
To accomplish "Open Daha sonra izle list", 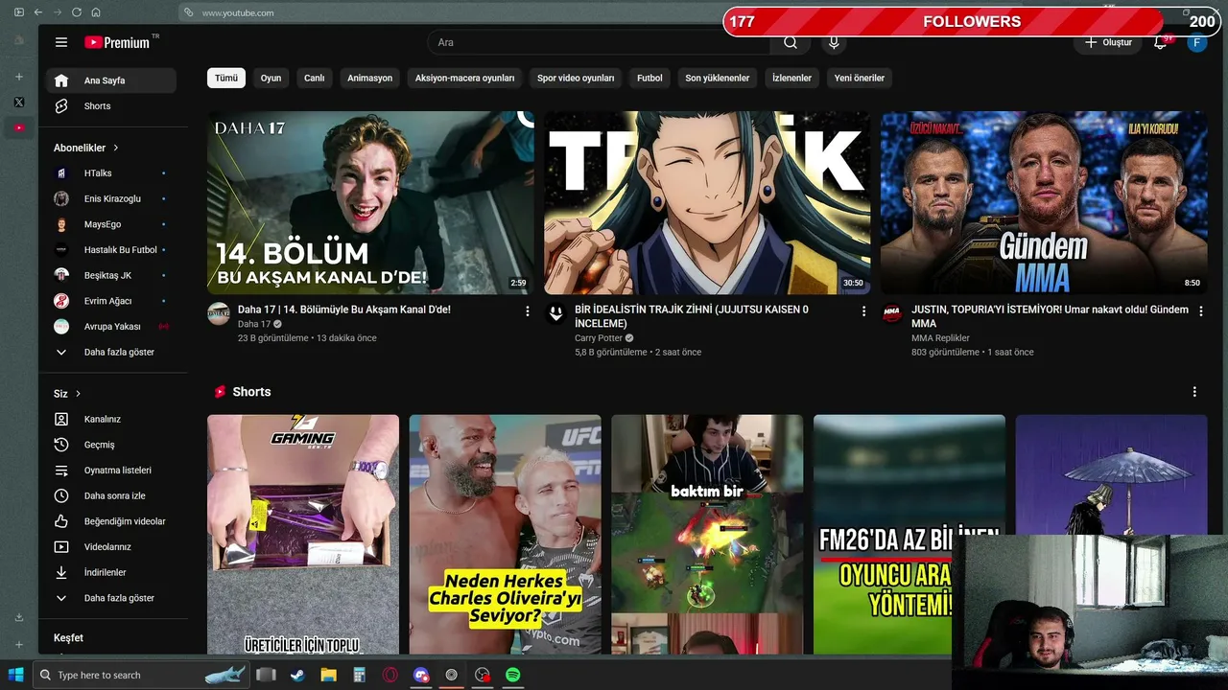I will tap(111, 495).
